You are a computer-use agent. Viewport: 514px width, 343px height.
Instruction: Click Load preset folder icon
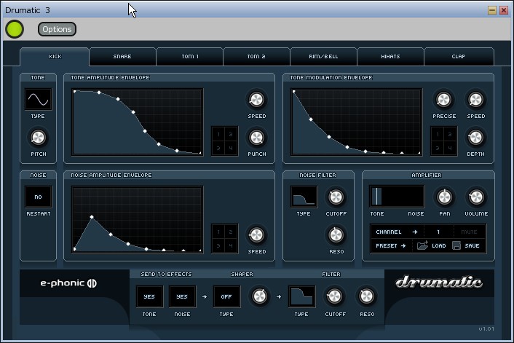pyautogui.click(x=422, y=245)
